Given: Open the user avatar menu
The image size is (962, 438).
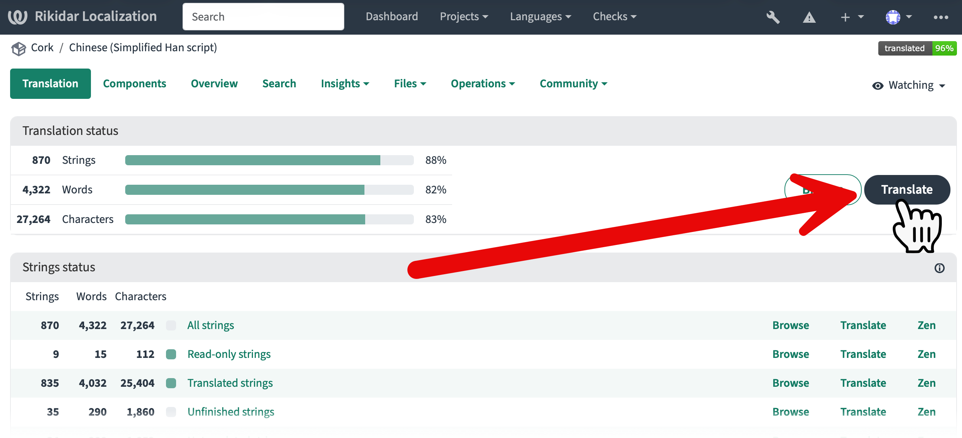Looking at the screenshot, I should [x=898, y=17].
